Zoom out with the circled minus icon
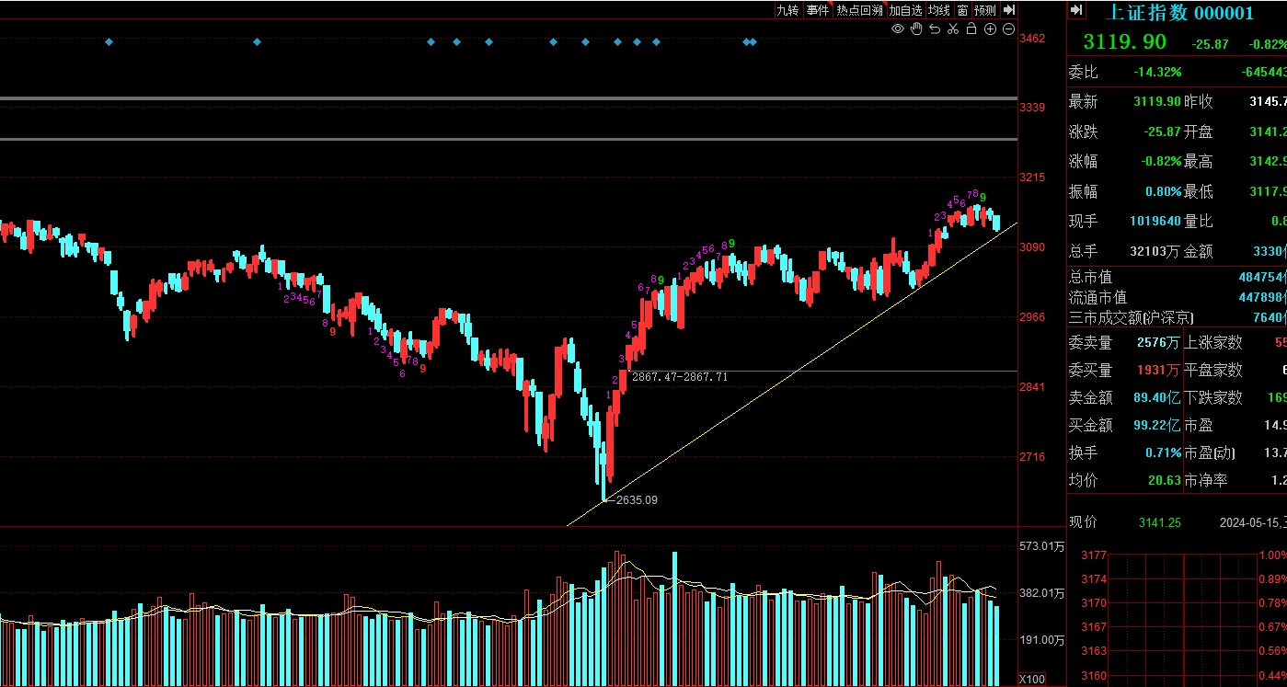The height and width of the screenshot is (687, 1287). click(x=1008, y=29)
